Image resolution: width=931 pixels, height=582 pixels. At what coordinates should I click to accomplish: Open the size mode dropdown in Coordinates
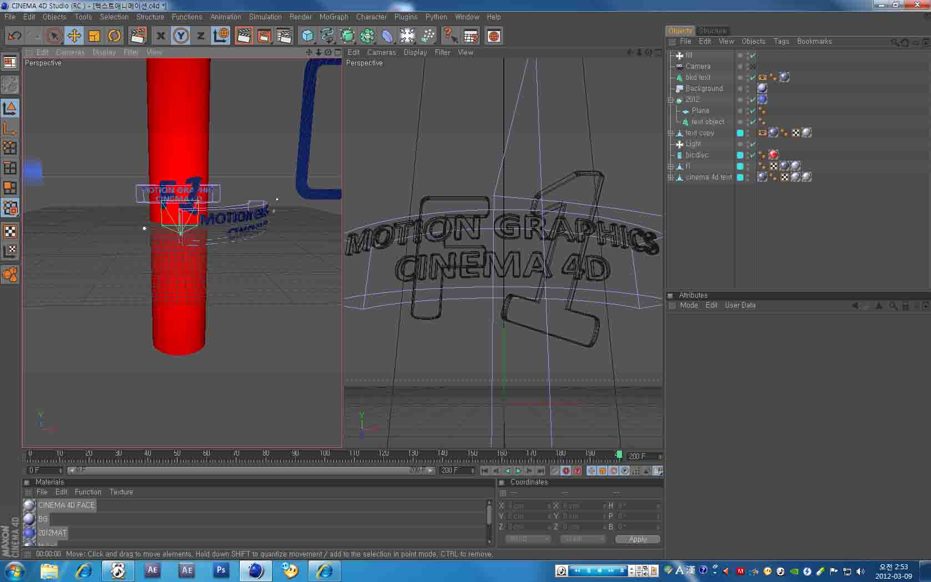coord(582,539)
